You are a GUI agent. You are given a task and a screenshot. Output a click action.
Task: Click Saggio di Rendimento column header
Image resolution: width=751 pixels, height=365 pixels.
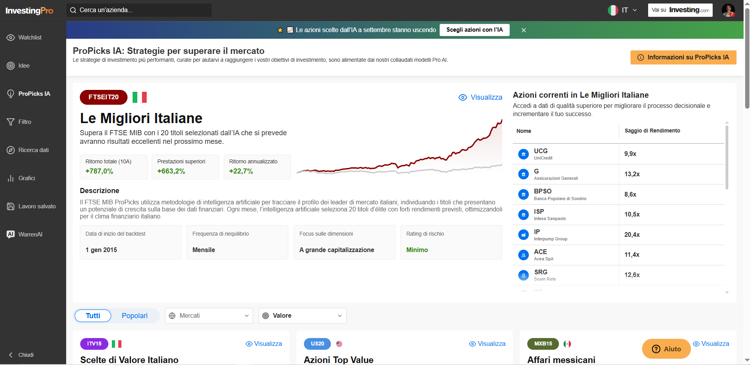pos(652,131)
